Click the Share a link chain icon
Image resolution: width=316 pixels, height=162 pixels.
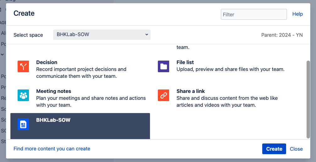point(164,95)
